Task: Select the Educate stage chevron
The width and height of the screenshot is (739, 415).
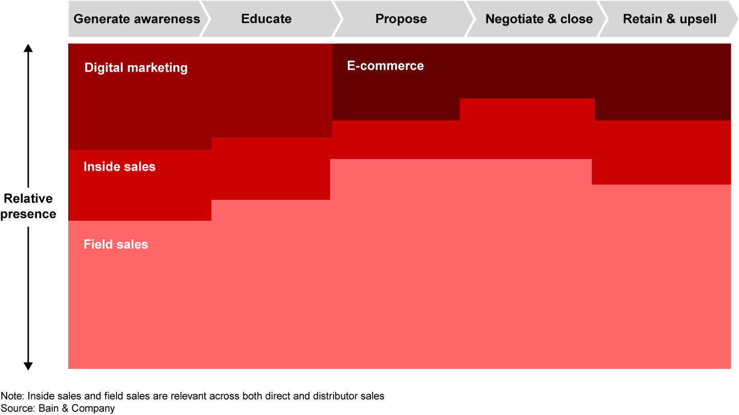Action: coord(266,19)
